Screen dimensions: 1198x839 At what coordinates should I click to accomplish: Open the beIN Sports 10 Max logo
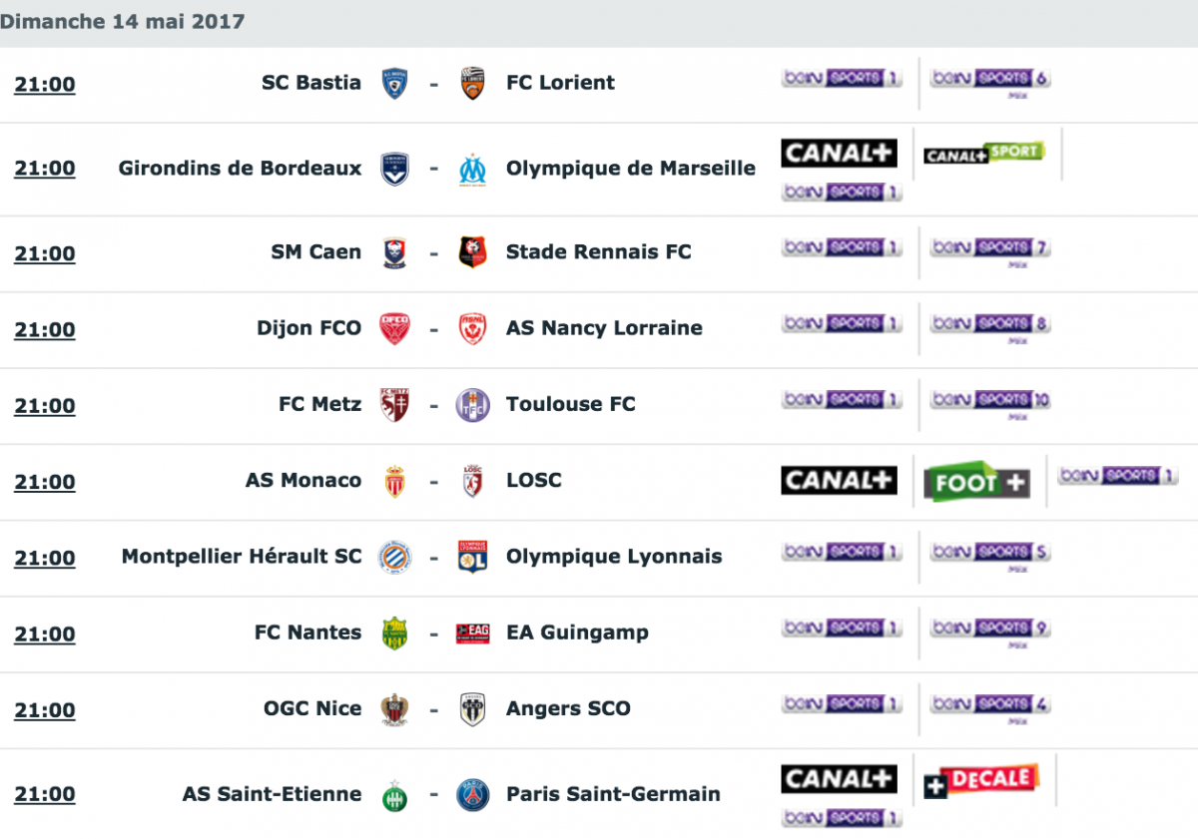990,403
